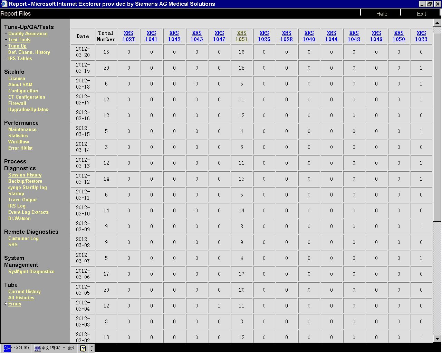Open the XRS 1042 column link
Image resolution: width=442 pixels, height=353 pixels.
(174, 36)
